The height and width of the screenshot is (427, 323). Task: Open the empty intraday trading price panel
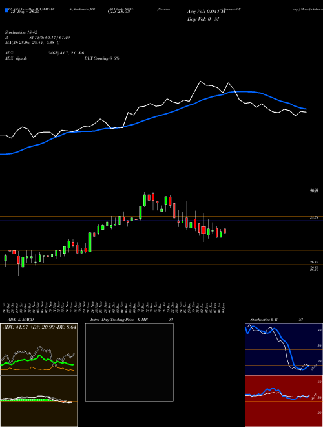(x=129, y=362)
